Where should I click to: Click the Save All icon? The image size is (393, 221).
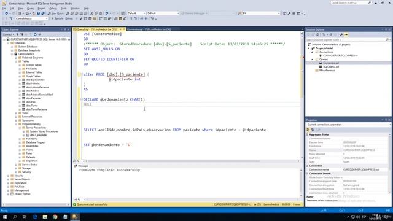pyautogui.click(x=43, y=14)
